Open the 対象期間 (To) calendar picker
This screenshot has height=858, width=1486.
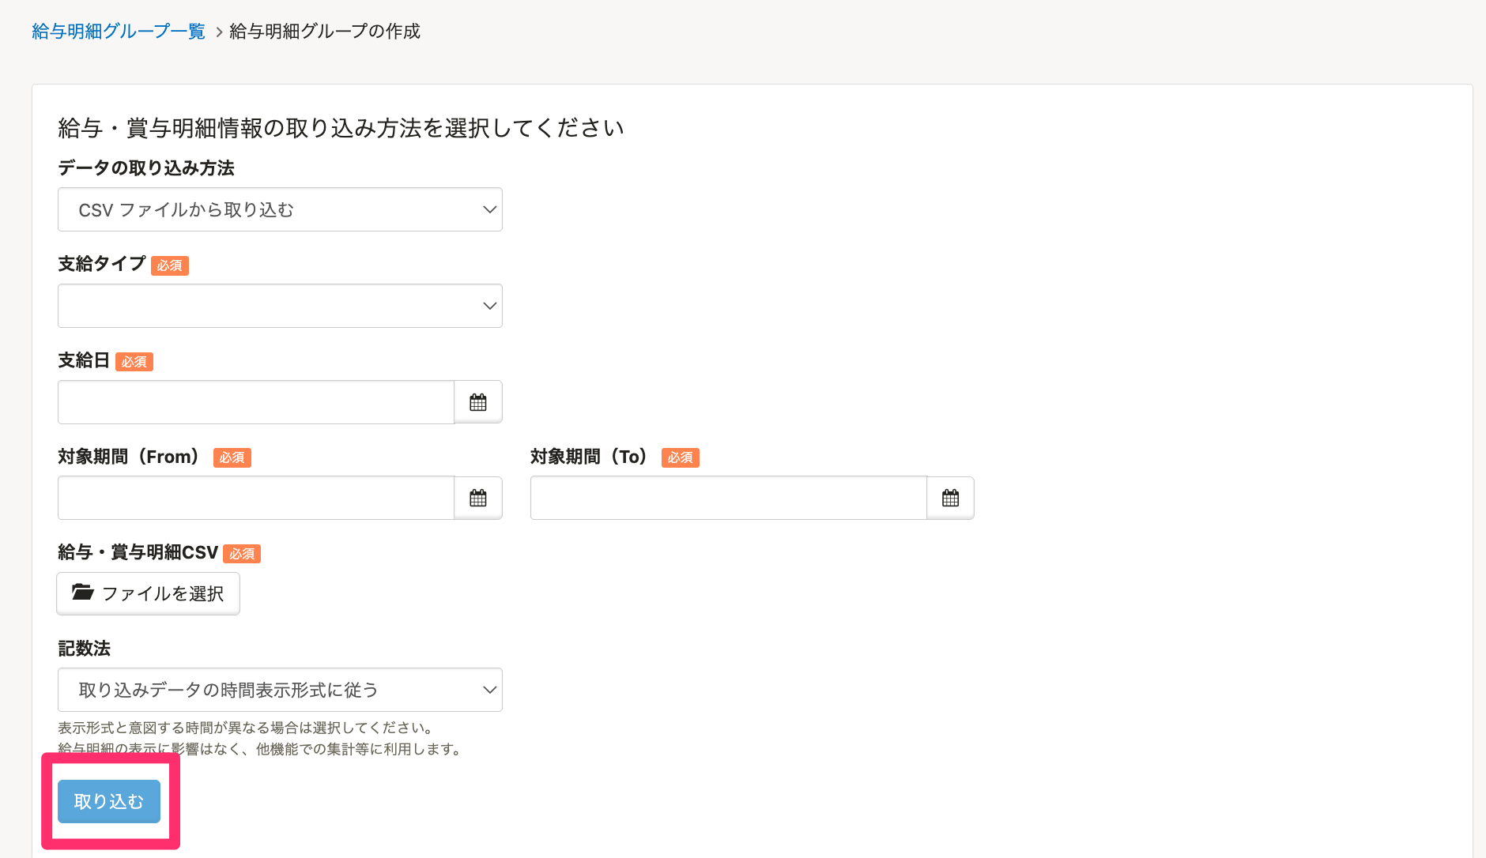coord(950,498)
